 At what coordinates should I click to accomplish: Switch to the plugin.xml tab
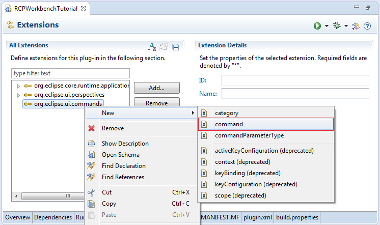click(x=258, y=217)
